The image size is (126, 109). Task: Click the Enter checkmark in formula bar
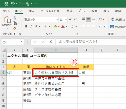click(x=43, y=42)
